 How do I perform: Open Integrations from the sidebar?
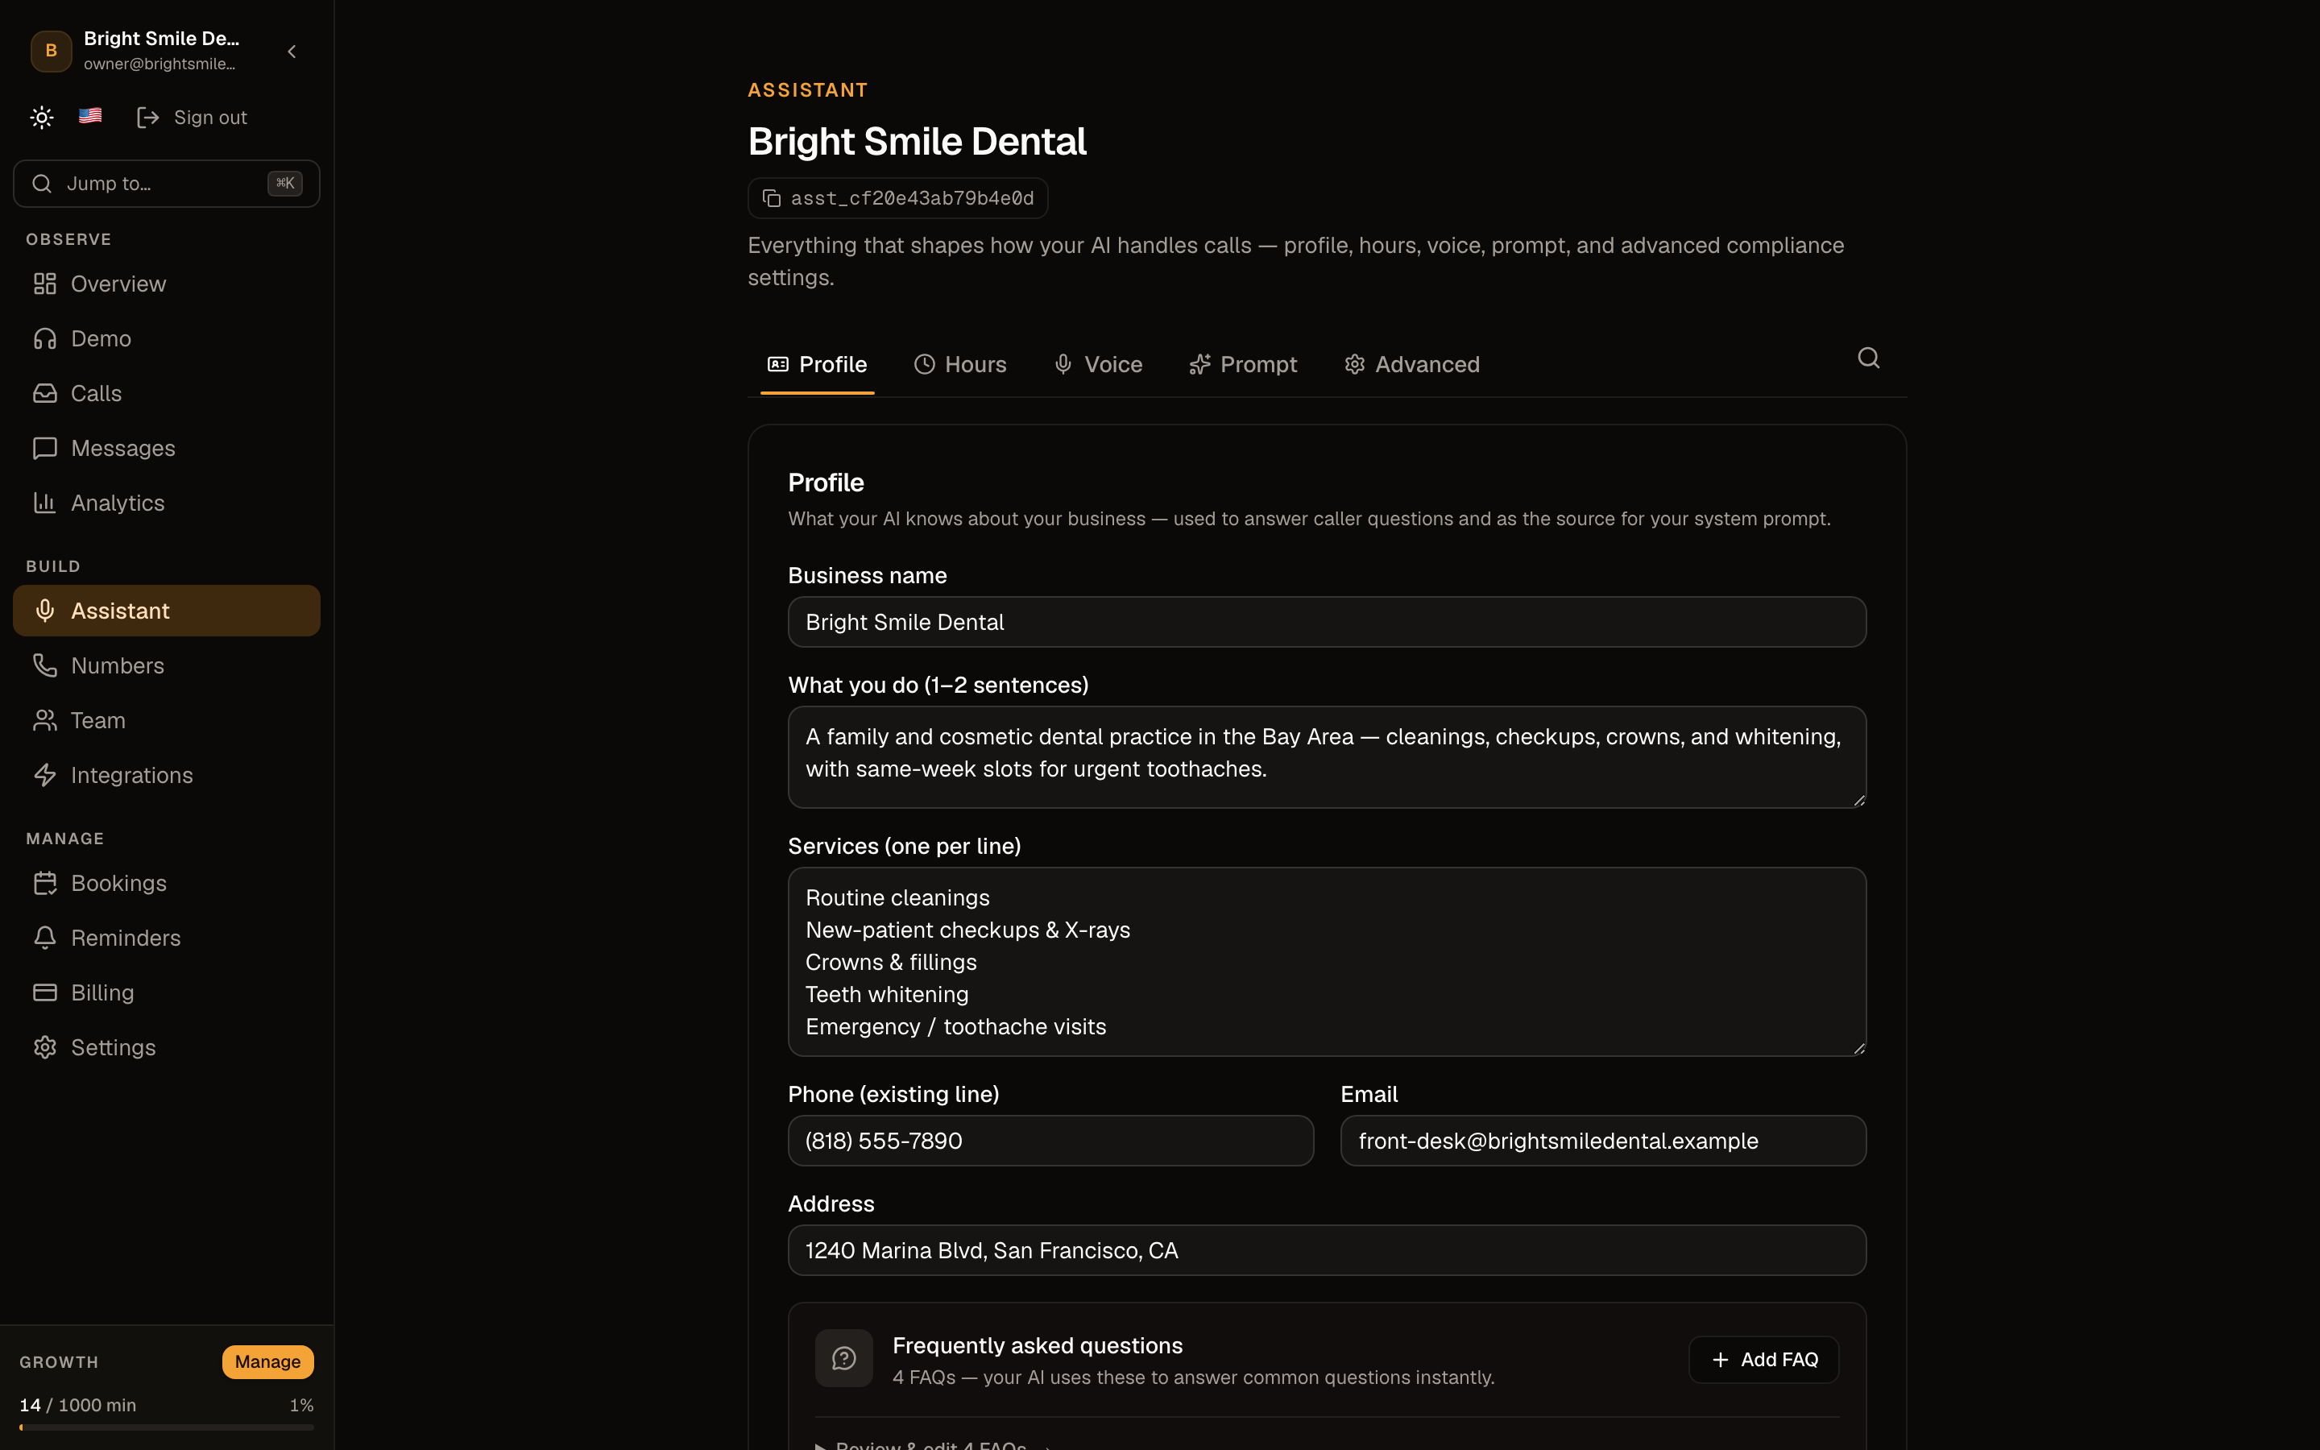click(167, 775)
